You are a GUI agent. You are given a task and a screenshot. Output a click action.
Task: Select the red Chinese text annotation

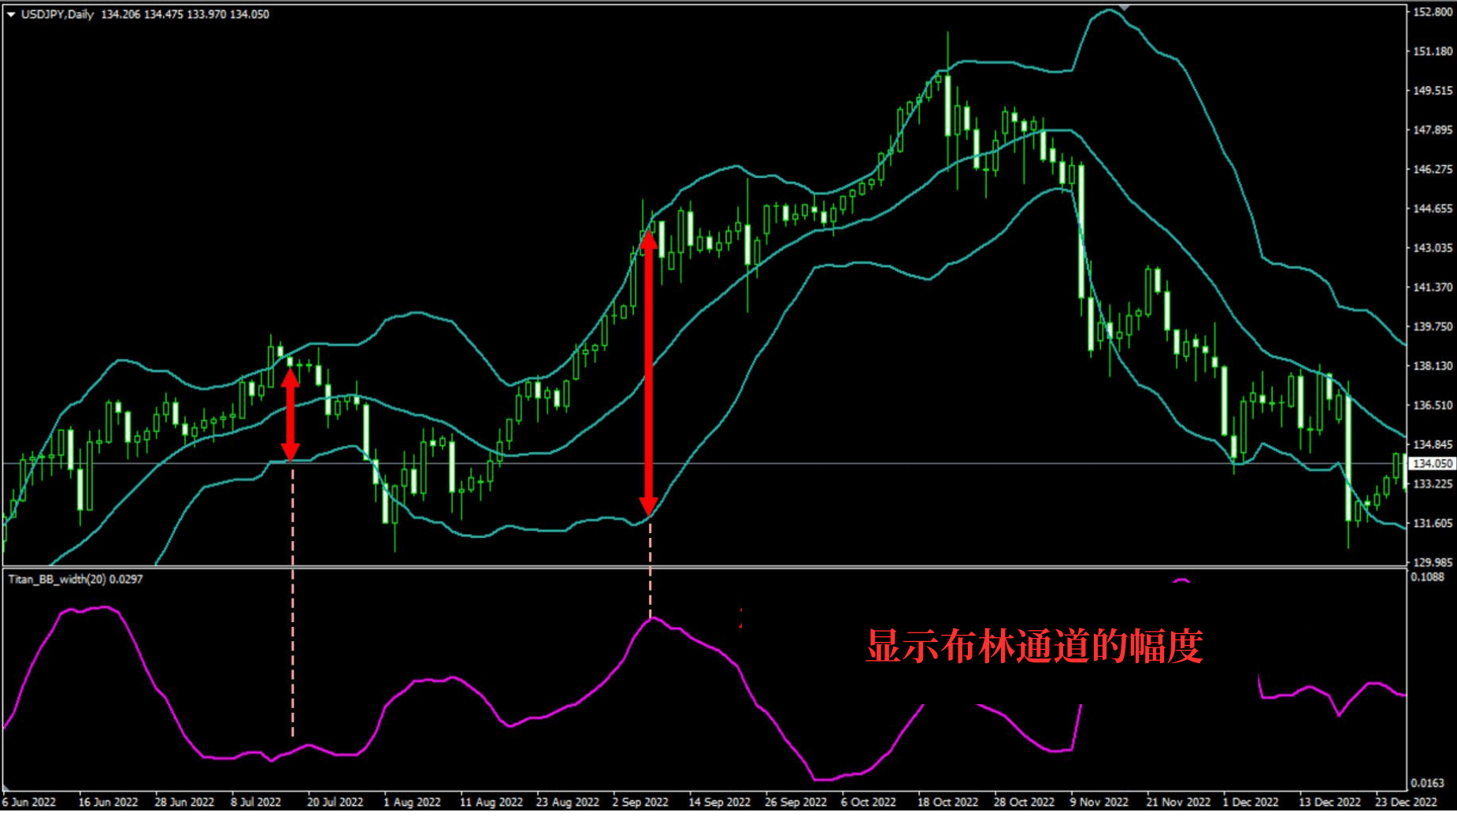(1034, 647)
